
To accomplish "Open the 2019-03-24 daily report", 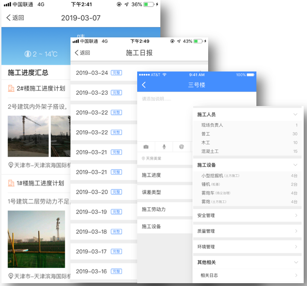I will click(104, 73).
